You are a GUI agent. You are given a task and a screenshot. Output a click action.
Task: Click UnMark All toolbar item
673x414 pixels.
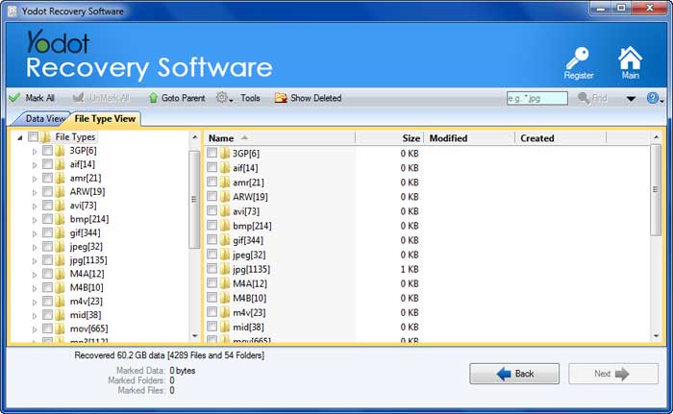pos(101,98)
